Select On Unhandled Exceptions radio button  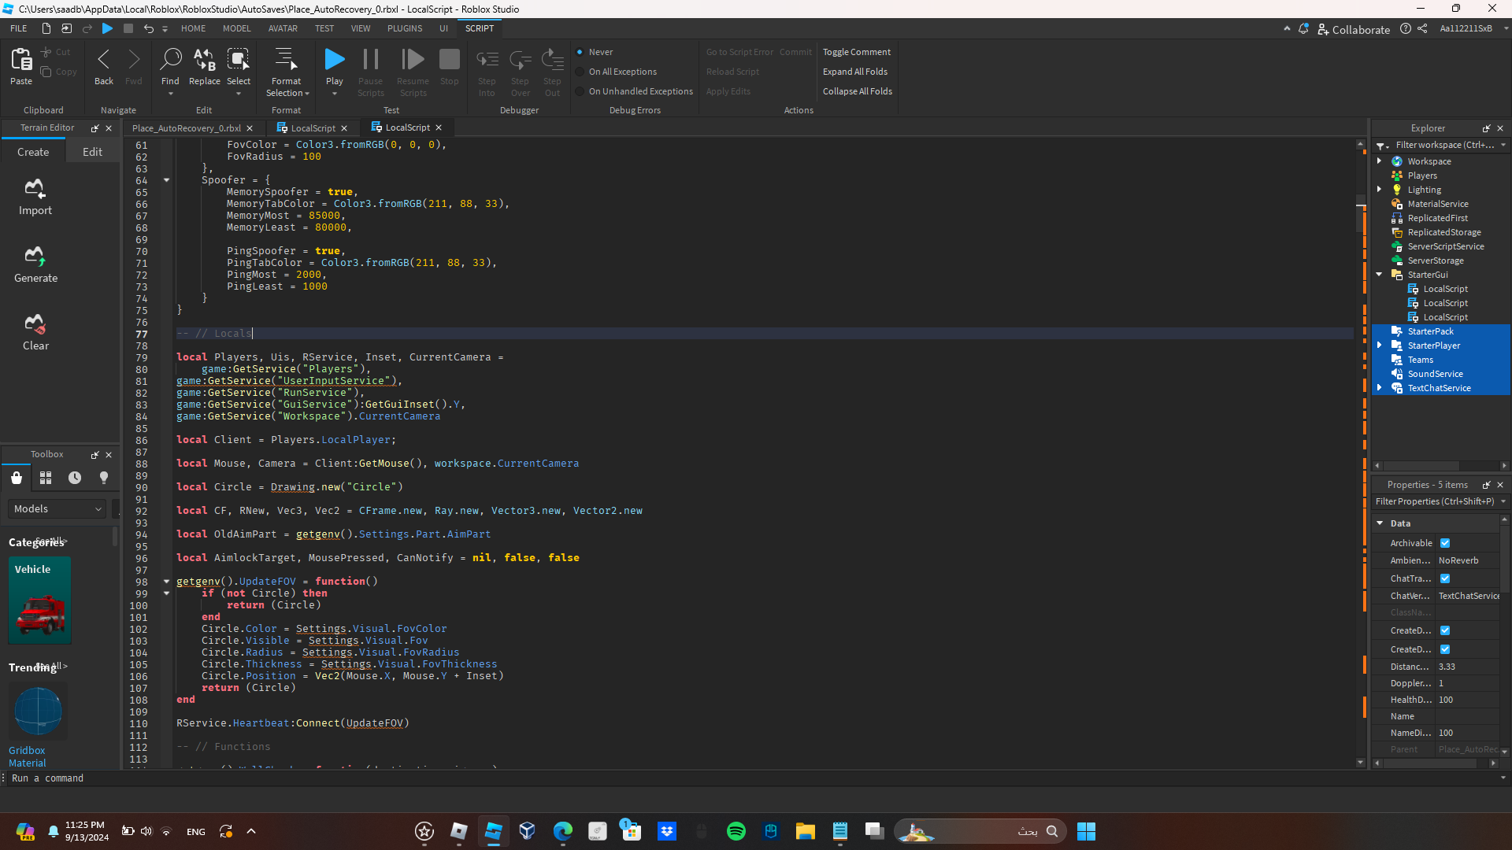(x=580, y=91)
